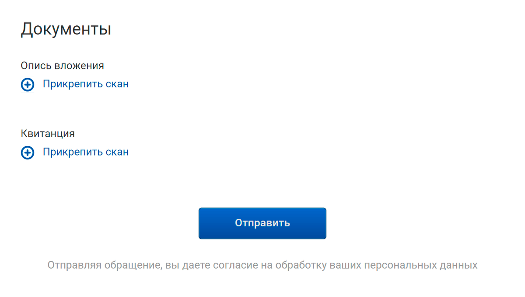
Task: Click the personal data consent notice text
Action: 262,265
